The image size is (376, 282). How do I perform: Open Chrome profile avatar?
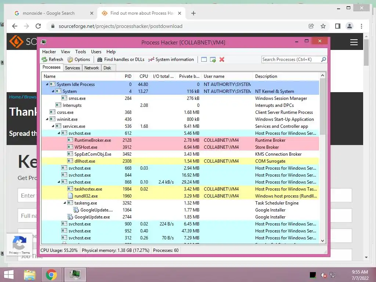[350, 26]
